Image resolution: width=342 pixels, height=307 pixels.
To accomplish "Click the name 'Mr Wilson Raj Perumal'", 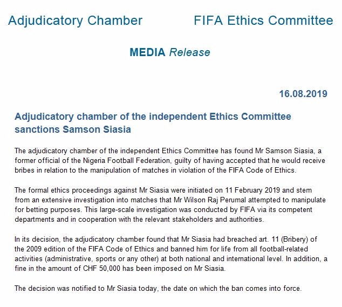I will point(210,200).
